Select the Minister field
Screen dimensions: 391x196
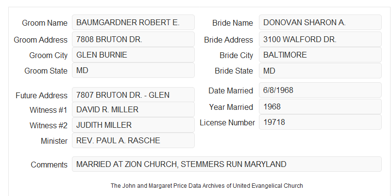(133, 140)
